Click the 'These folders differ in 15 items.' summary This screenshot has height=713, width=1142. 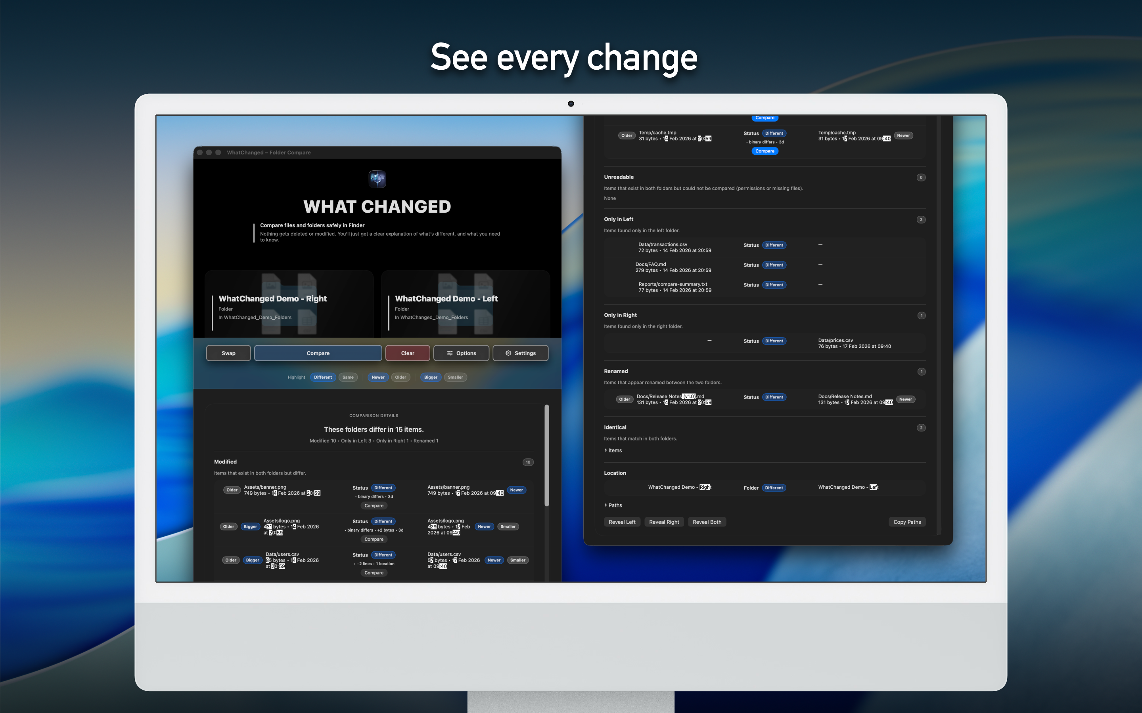pyautogui.click(x=374, y=430)
